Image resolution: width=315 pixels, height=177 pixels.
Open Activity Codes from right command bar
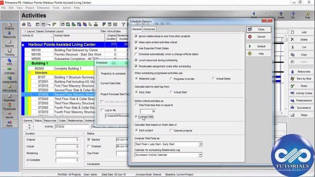[301, 93]
